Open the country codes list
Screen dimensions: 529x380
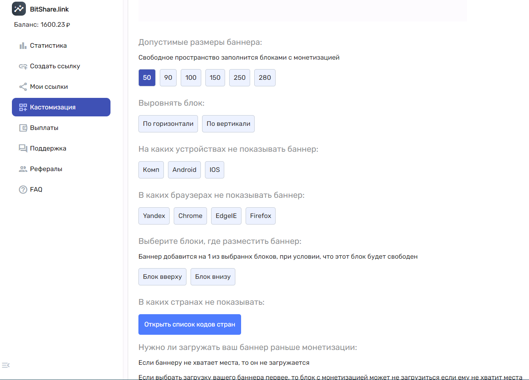click(x=190, y=324)
